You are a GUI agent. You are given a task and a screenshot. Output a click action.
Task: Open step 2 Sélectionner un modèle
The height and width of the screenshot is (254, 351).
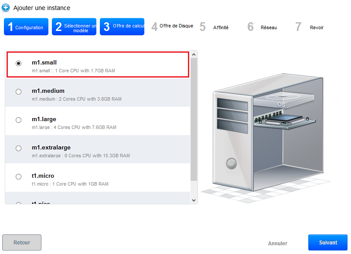(74, 27)
